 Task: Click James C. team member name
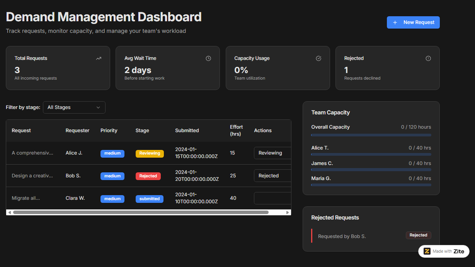[322, 163]
